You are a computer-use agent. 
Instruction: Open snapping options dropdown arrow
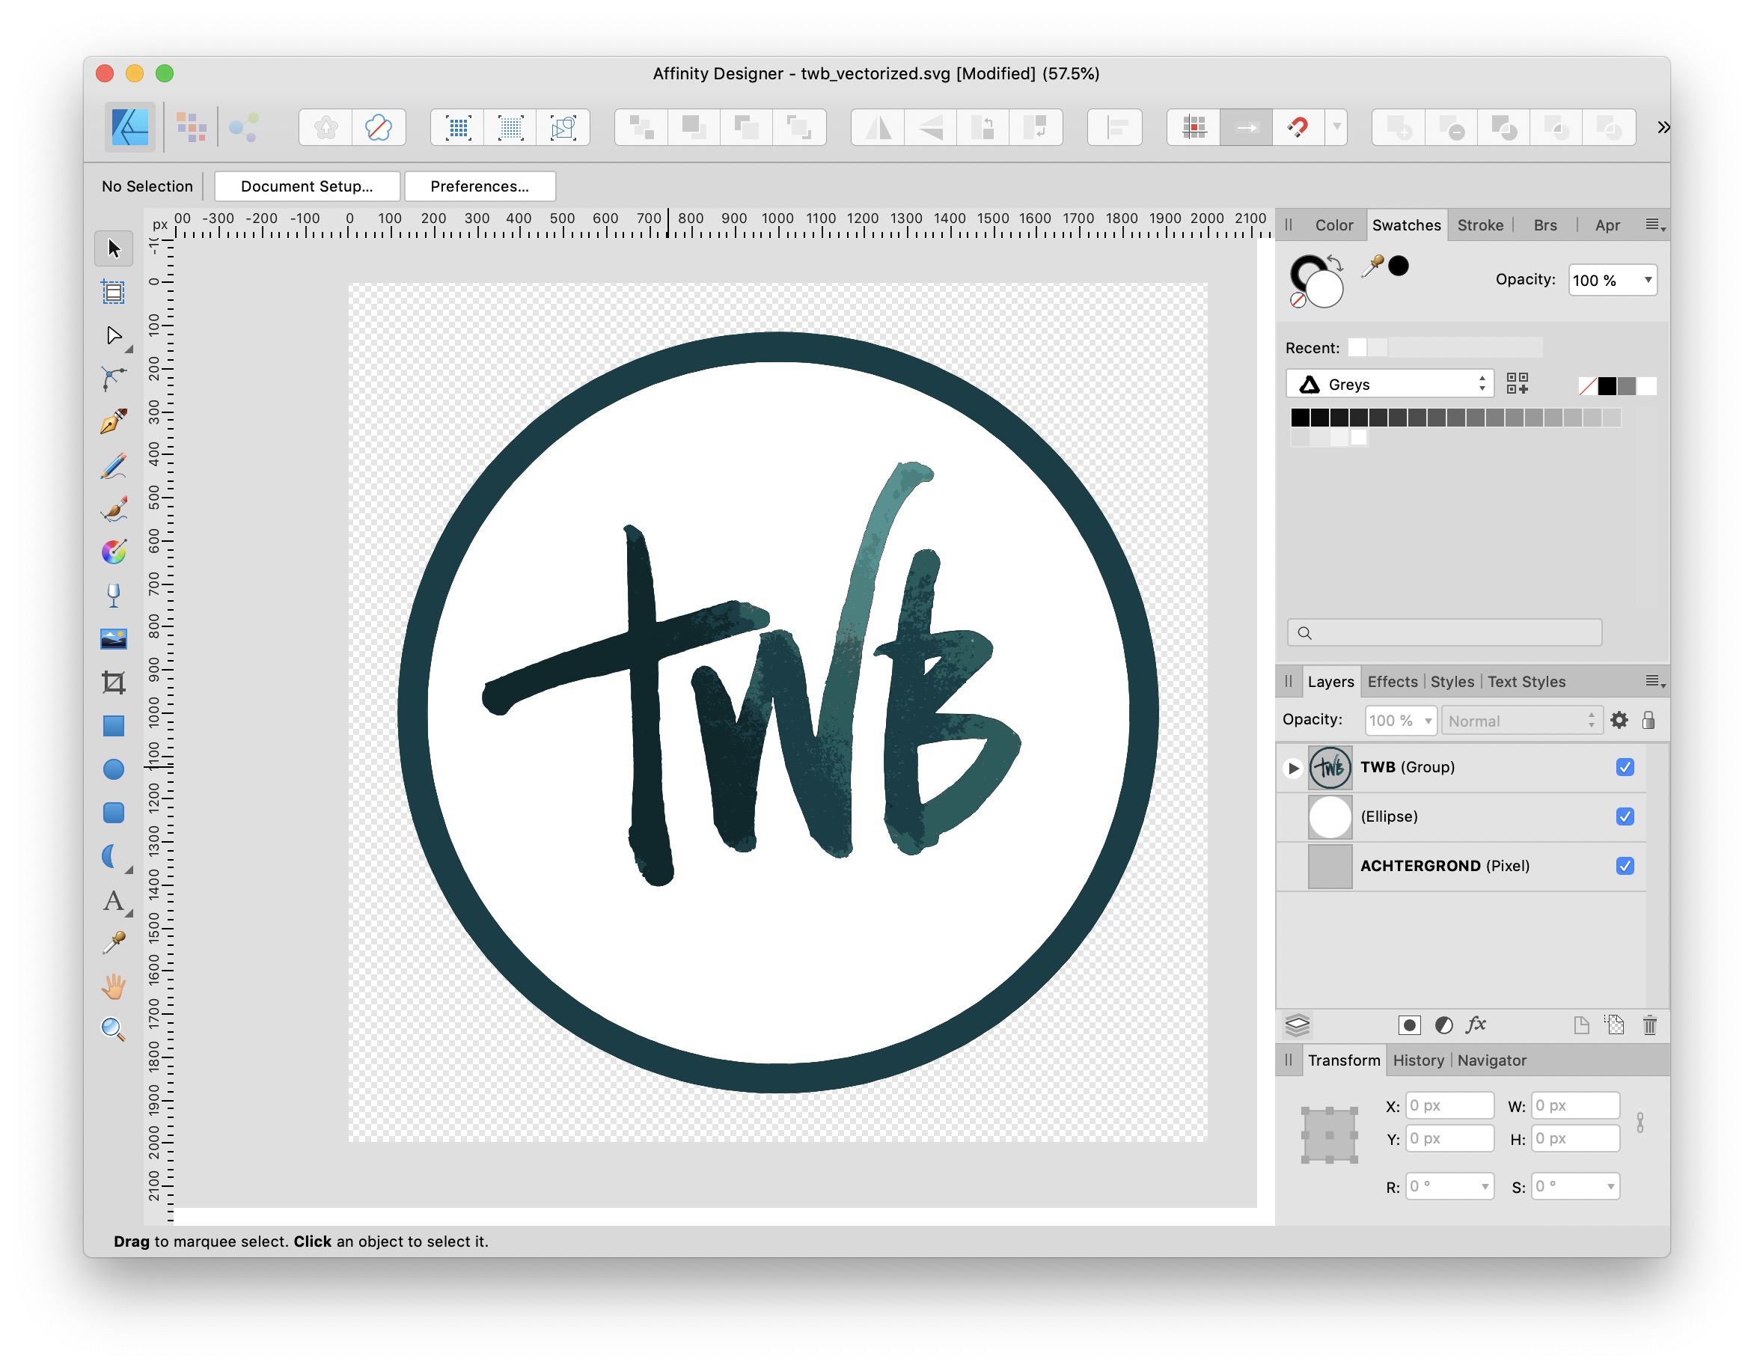1336,127
